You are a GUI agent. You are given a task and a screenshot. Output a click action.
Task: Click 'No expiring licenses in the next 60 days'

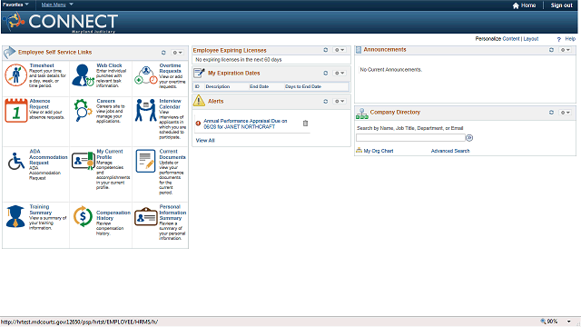(x=239, y=60)
